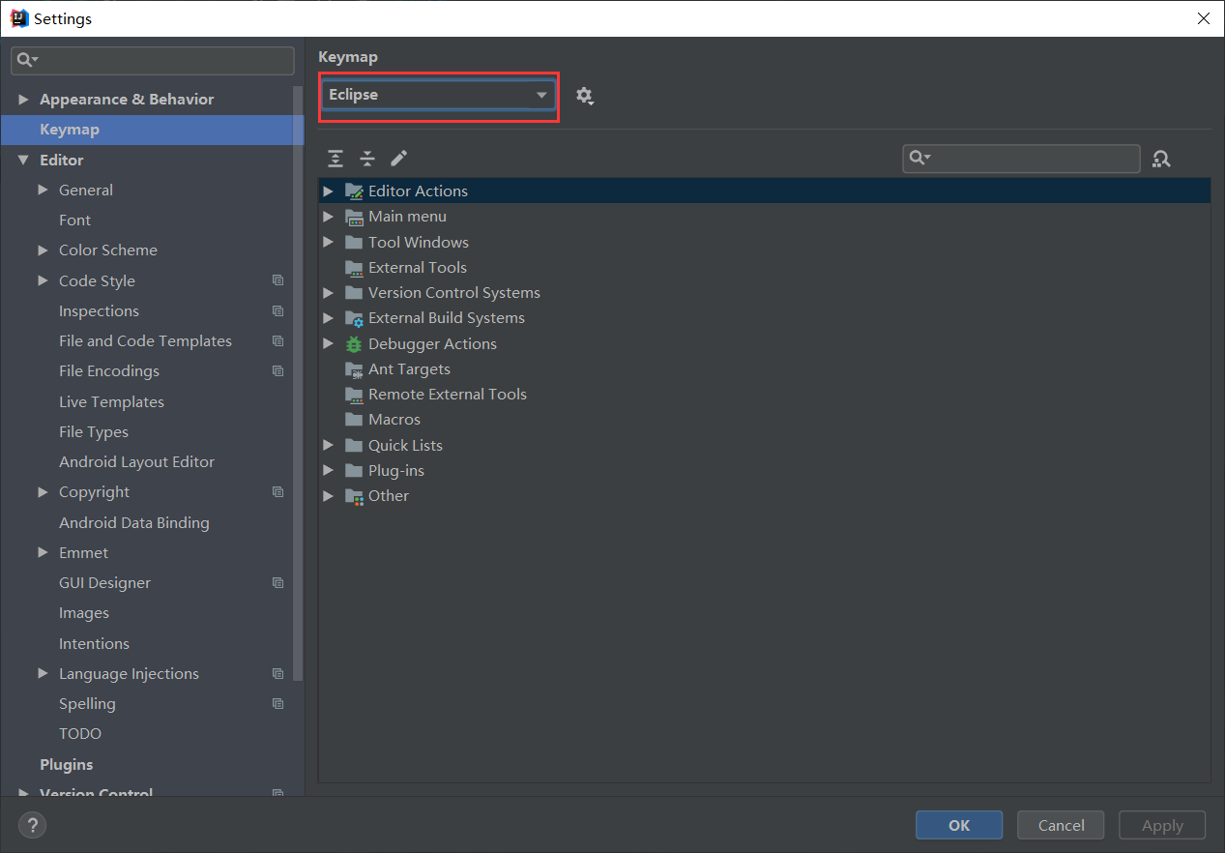Click the Macros folder icon
This screenshot has height=853, width=1225.
click(354, 420)
